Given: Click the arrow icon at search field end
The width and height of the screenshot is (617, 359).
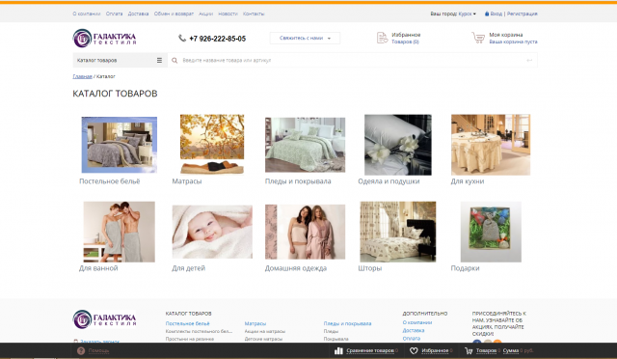Looking at the screenshot, I should tap(529, 60).
